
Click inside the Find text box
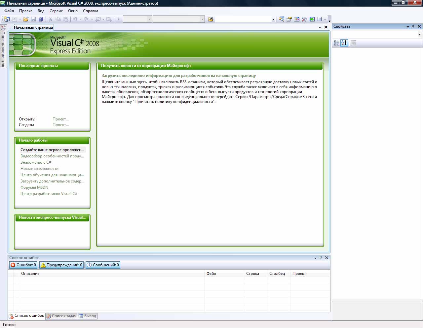click(x=243, y=19)
